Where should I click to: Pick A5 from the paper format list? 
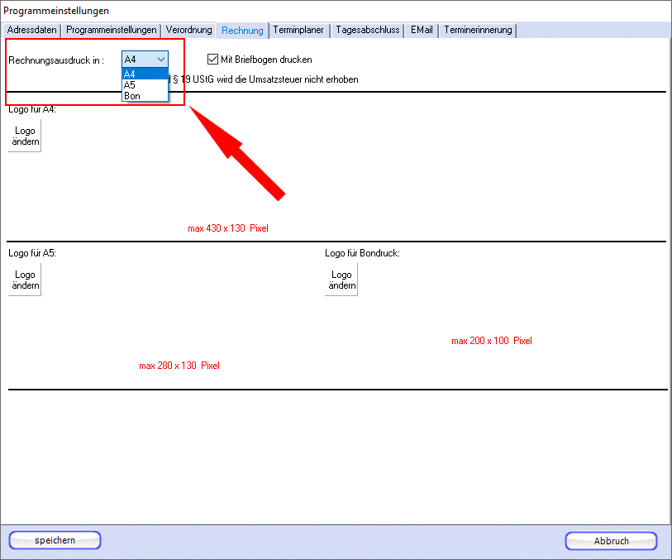pyautogui.click(x=145, y=84)
